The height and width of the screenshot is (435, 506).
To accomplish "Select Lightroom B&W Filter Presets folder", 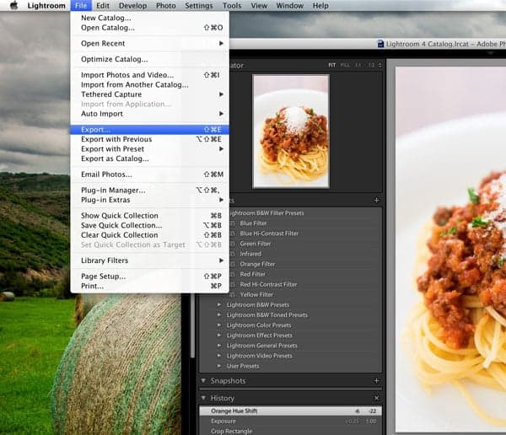I will [x=266, y=213].
